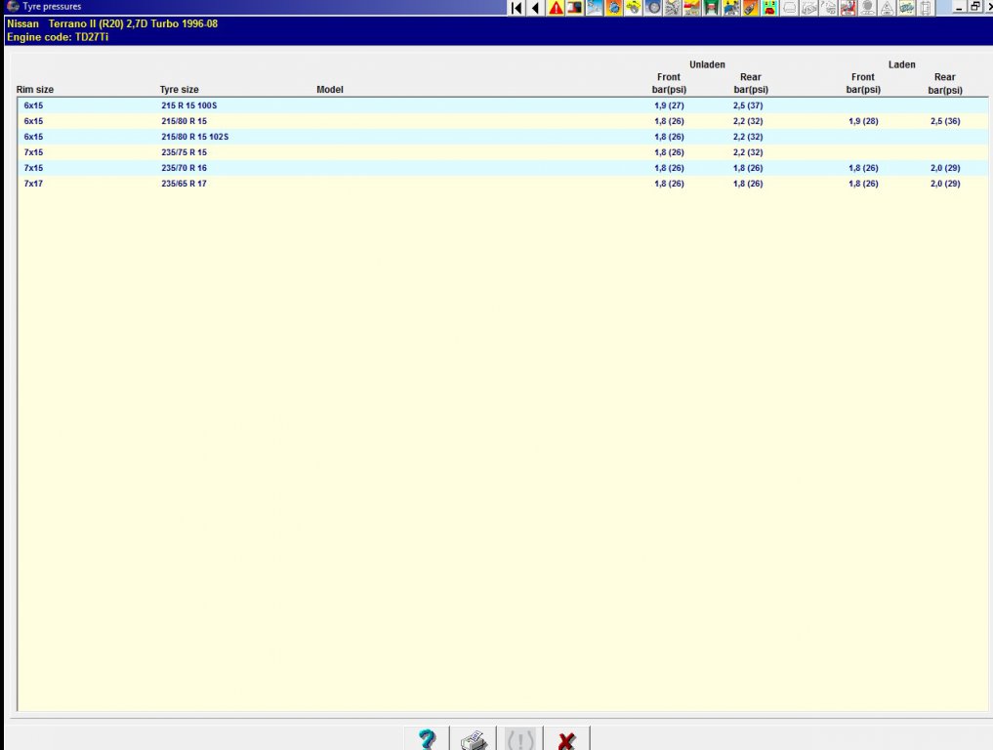
Task: Open help with the question mark button
Action: pyautogui.click(x=428, y=738)
